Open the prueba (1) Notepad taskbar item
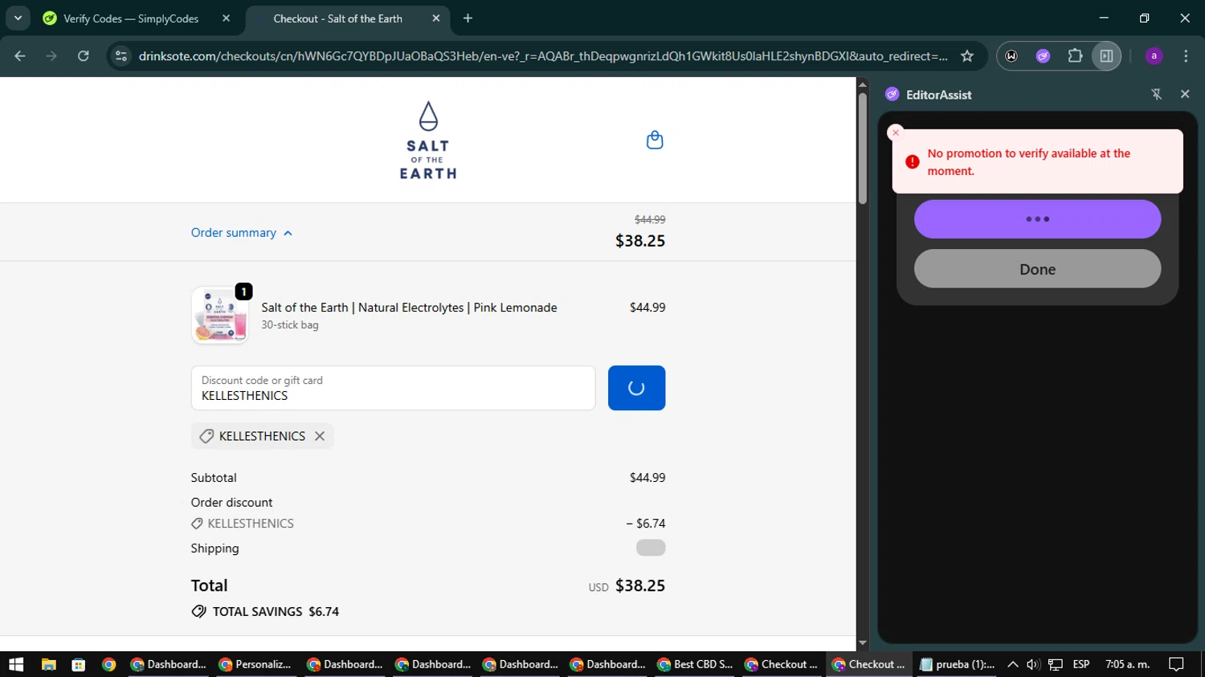The height and width of the screenshot is (677, 1205). pos(958,664)
